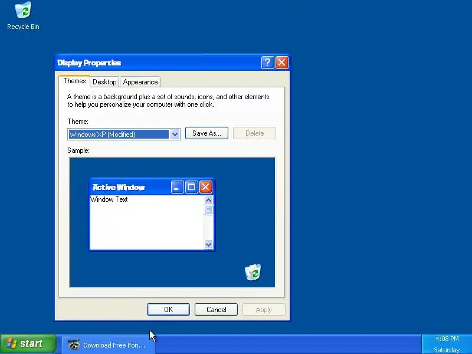
Task: Click the 4:08 PM clock in system tray
Action: pyautogui.click(x=447, y=339)
